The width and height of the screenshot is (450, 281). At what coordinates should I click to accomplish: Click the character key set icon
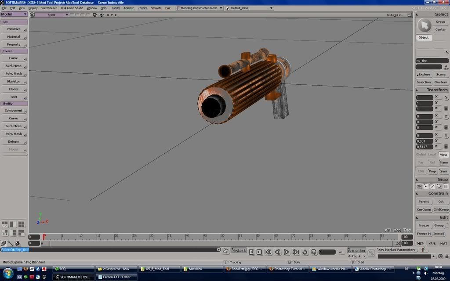tap(423, 250)
